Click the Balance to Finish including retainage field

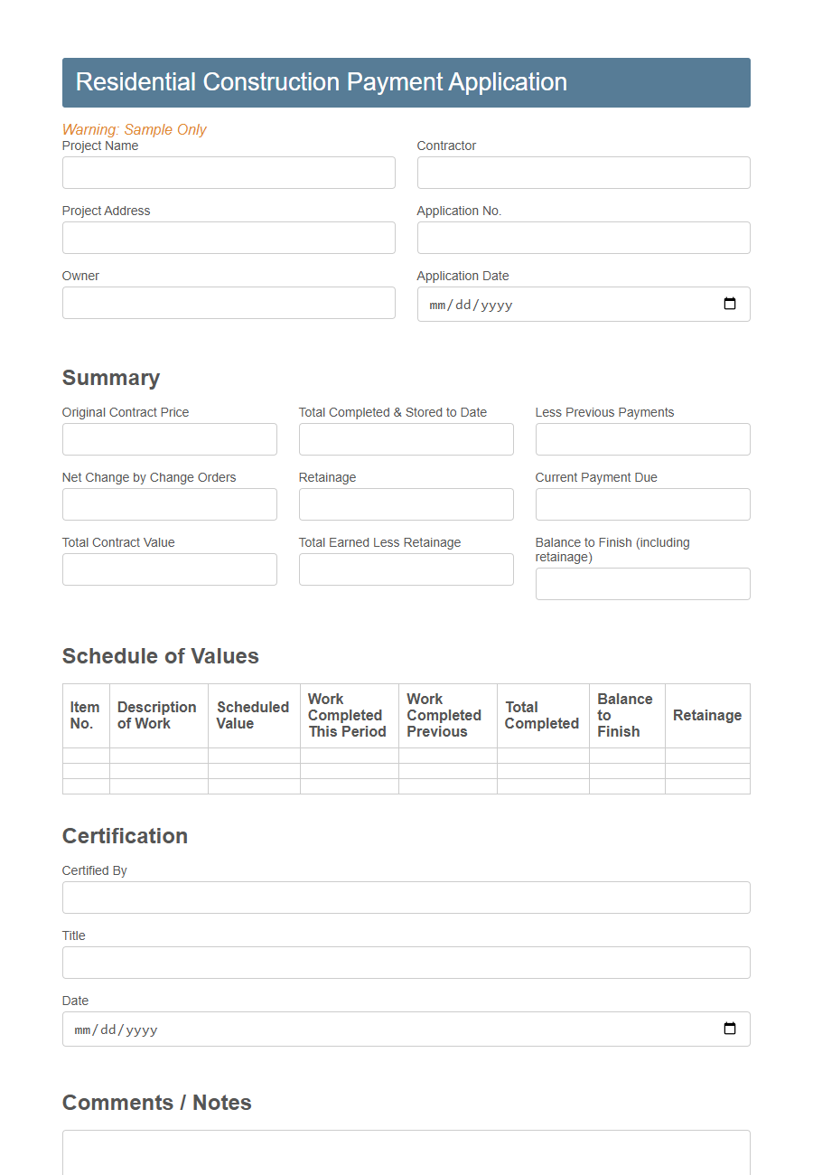pyautogui.click(x=642, y=583)
